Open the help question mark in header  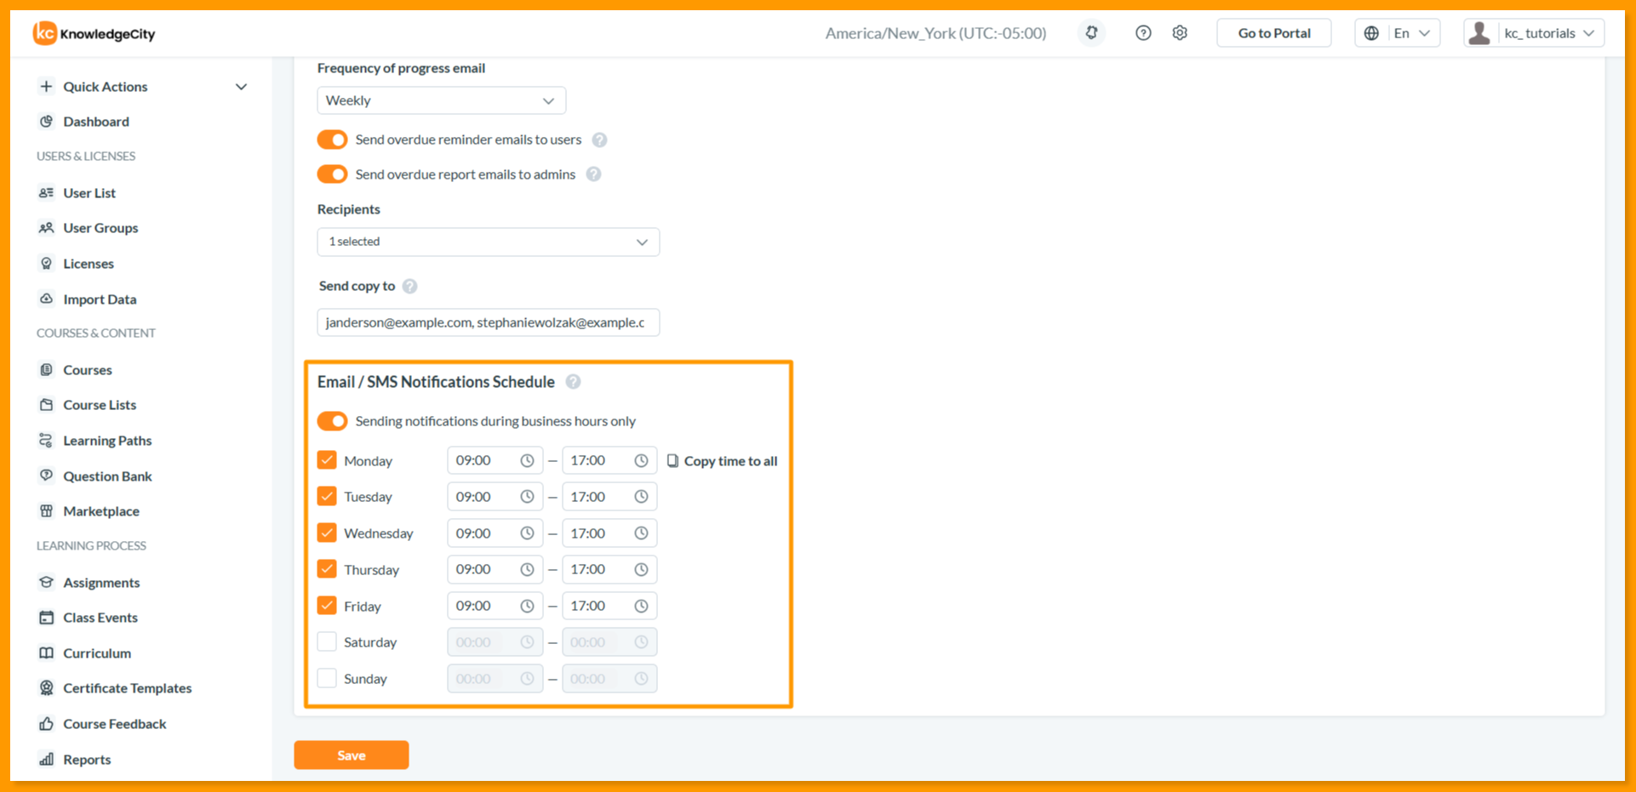(x=1143, y=33)
